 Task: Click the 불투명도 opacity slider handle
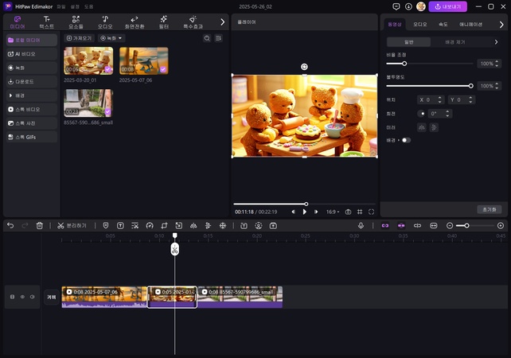[470, 85]
